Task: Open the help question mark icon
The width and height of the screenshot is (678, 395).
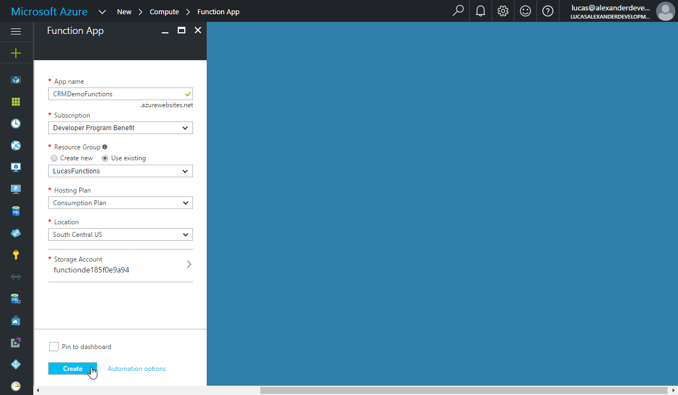Action: [x=548, y=11]
